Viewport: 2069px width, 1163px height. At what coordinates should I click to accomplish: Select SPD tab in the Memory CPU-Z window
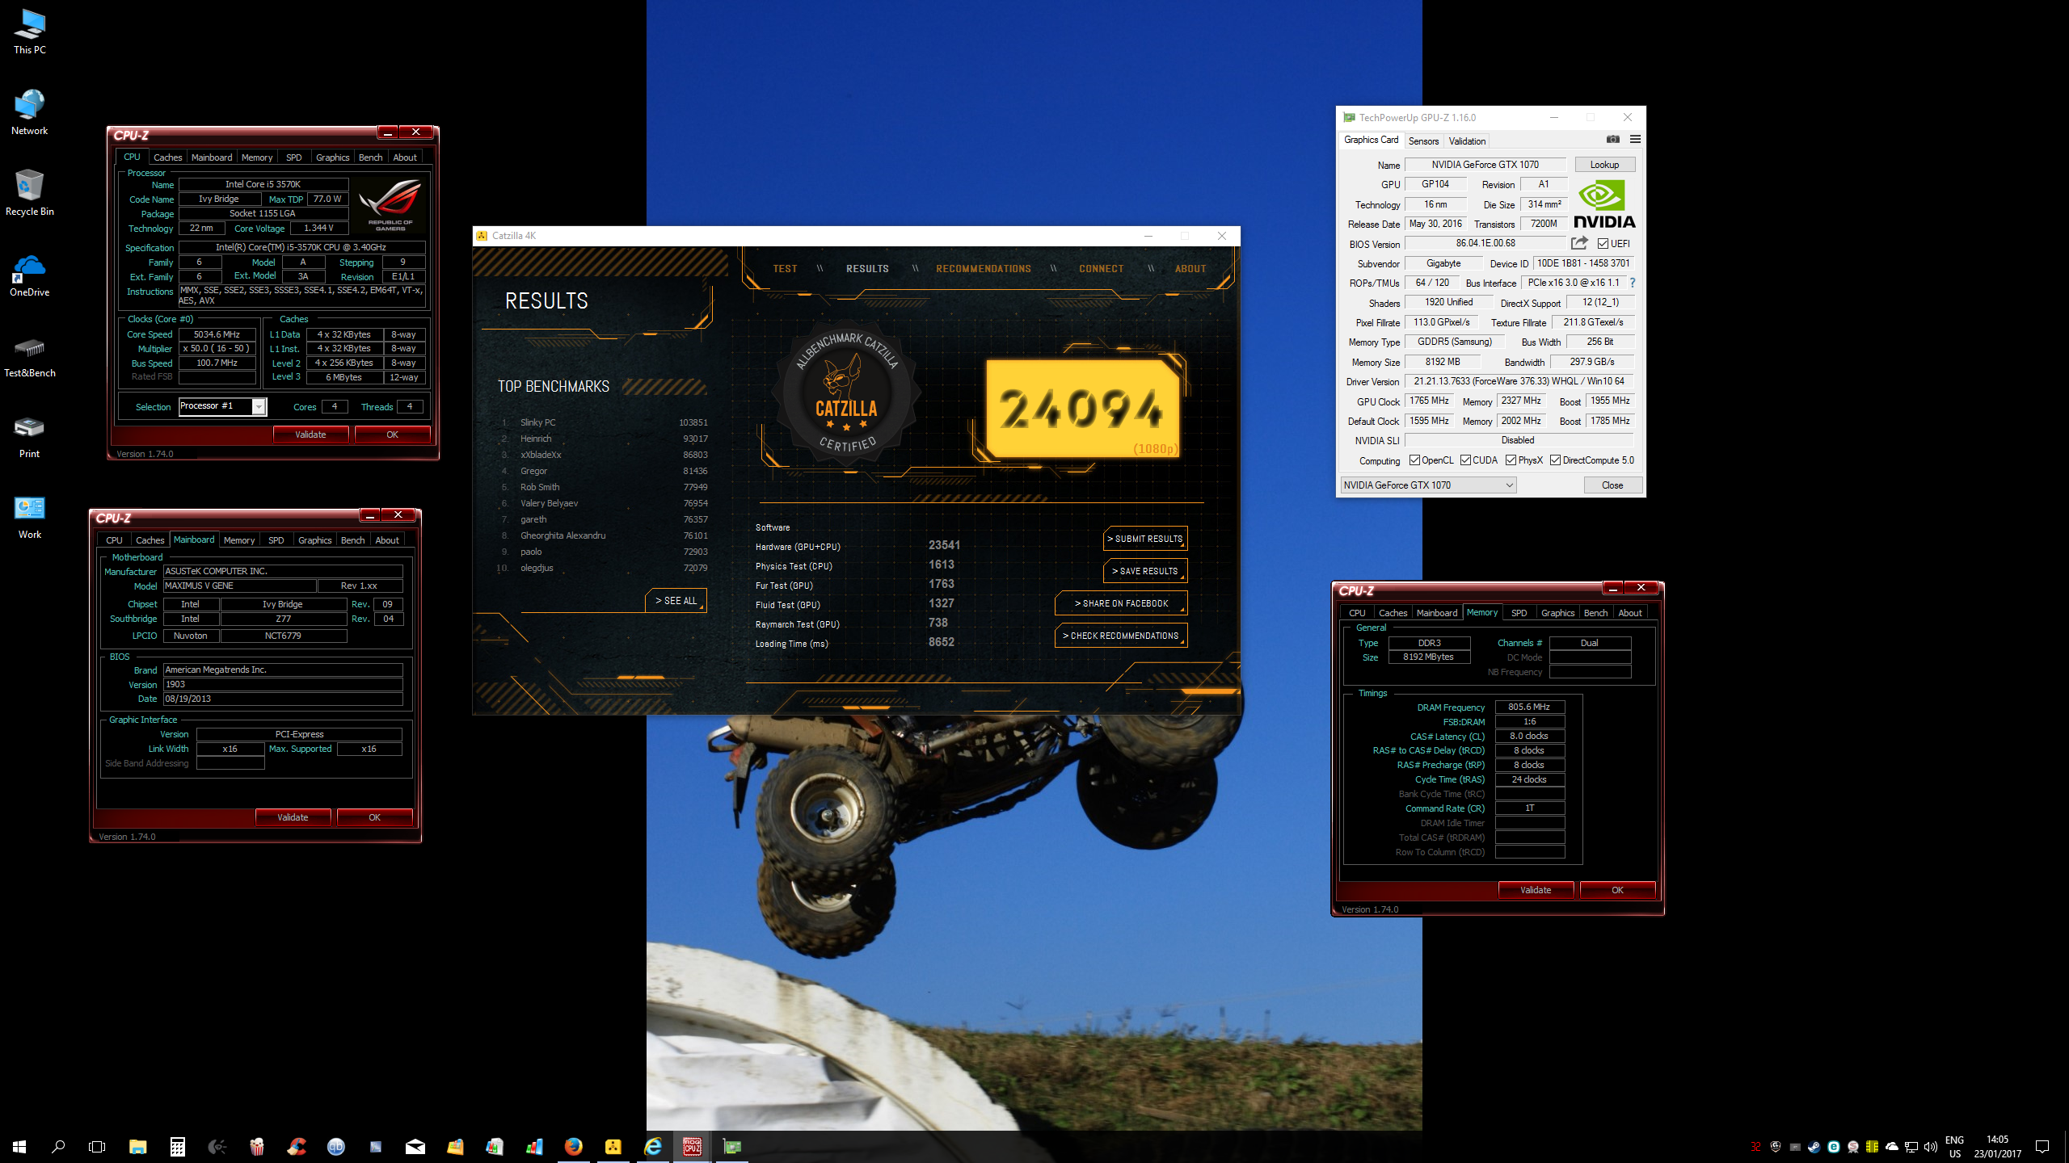coord(1519,613)
